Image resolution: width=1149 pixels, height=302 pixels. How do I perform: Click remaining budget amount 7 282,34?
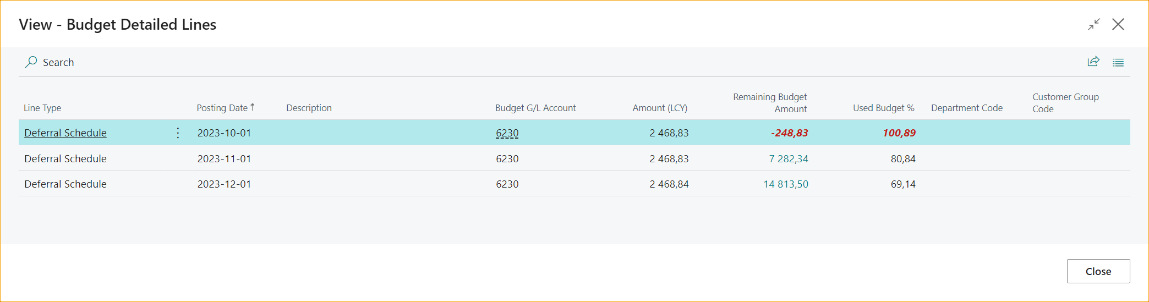point(789,158)
